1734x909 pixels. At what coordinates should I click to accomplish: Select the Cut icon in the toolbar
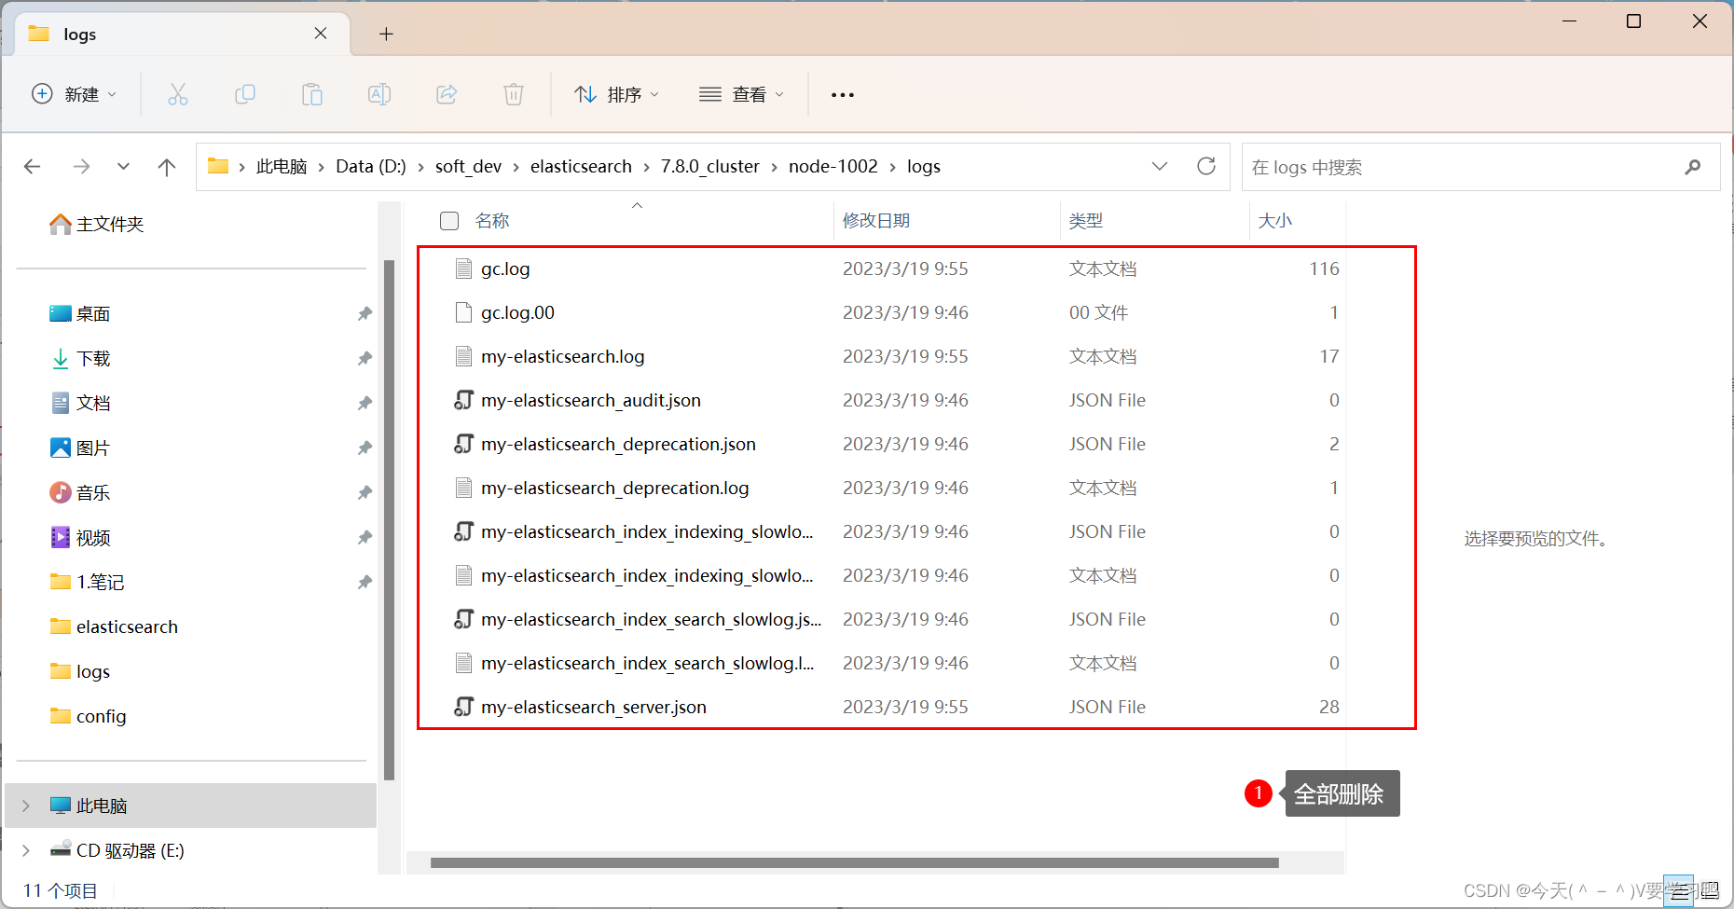pyautogui.click(x=178, y=93)
